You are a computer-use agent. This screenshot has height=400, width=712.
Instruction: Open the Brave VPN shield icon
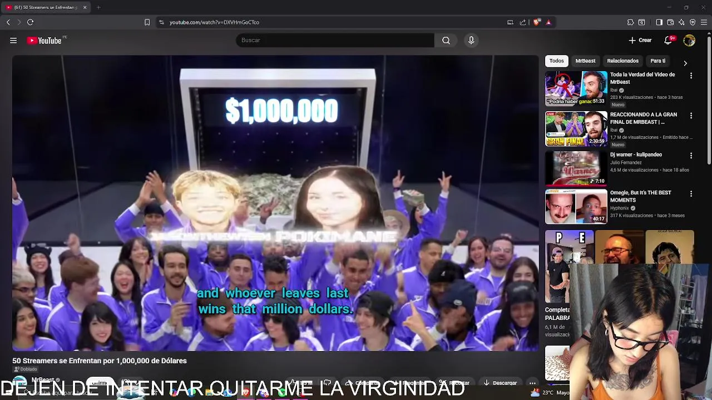pos(693,22)
